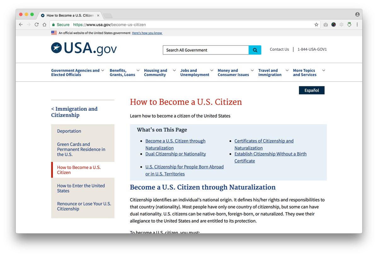
Task: Bookmark this page with the star icon
Action: tap(316, 25)
